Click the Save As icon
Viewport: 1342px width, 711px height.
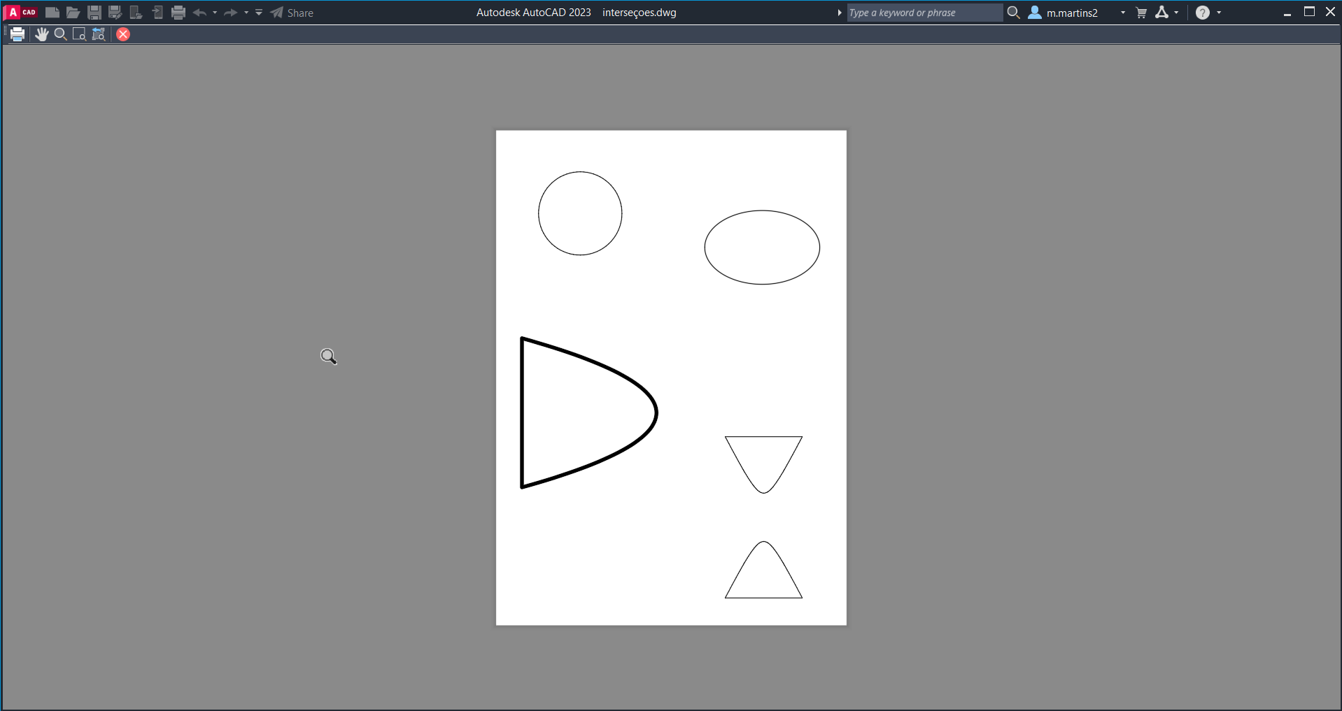[x=115, y=13]
